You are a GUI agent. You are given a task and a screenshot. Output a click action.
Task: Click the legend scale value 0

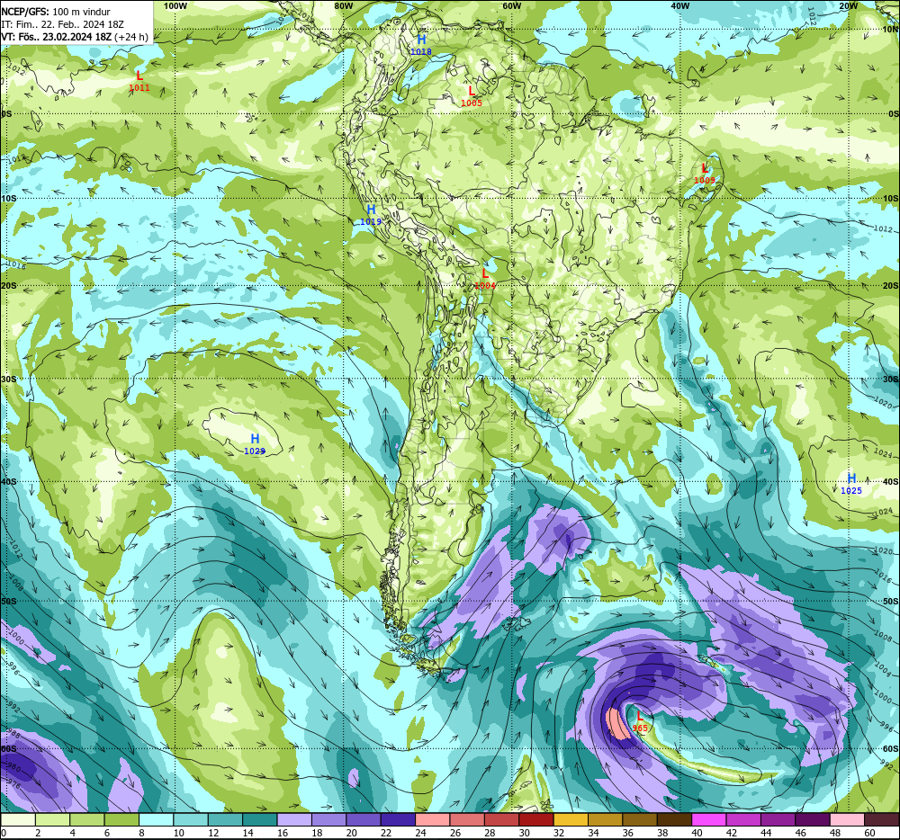point(4,833)
